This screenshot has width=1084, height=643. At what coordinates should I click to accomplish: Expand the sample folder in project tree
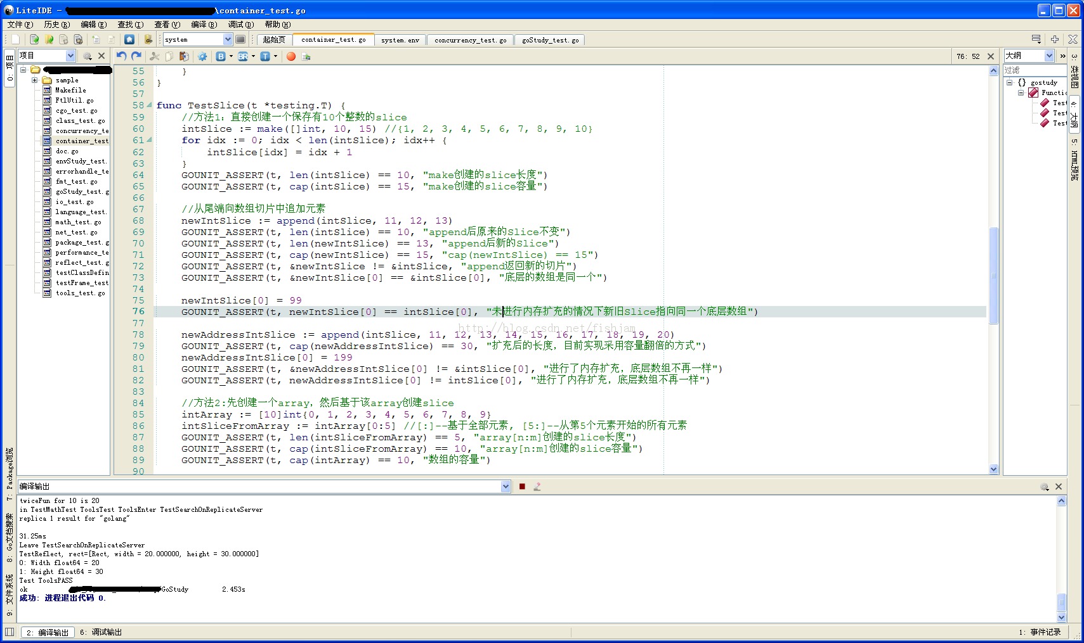click(x=35, y=80)
